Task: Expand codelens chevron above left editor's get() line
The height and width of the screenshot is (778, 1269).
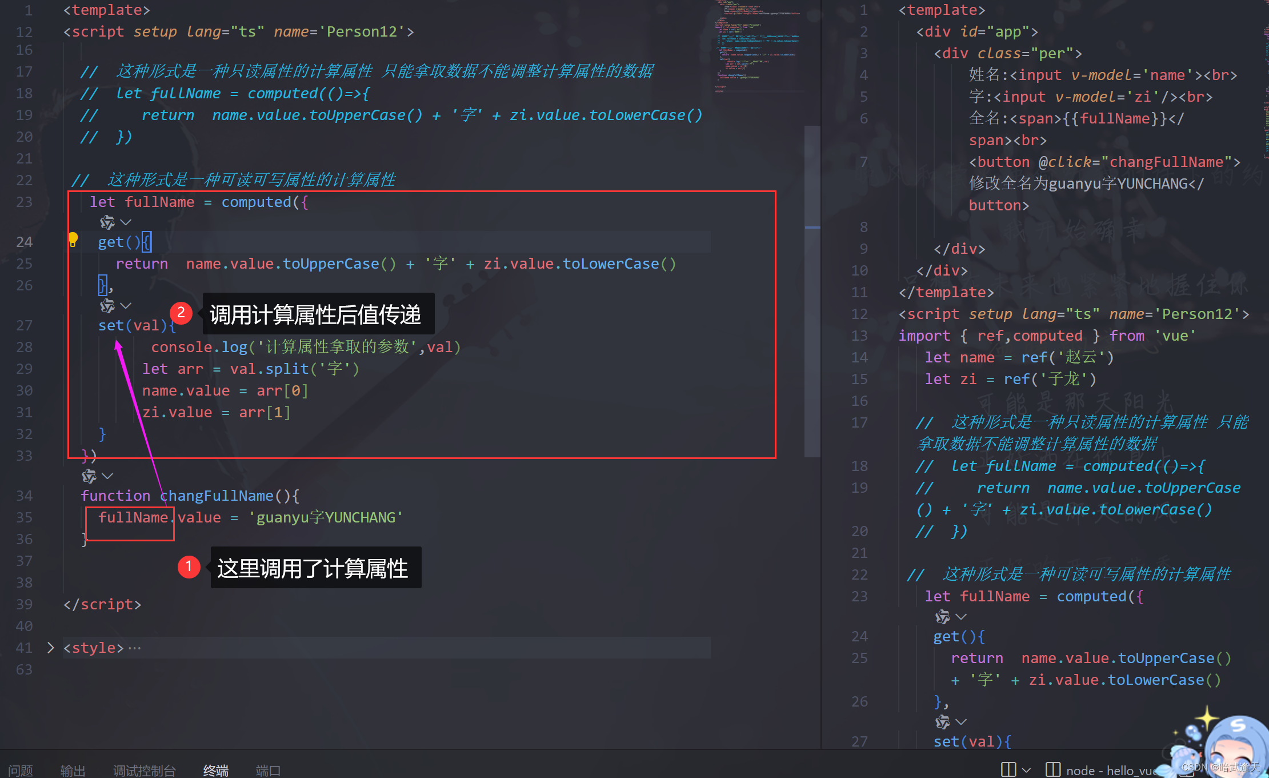Action: 126,222
